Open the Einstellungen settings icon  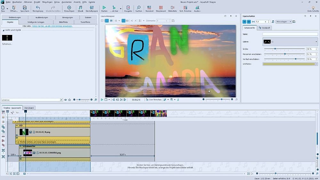click(x=92, y=8)
